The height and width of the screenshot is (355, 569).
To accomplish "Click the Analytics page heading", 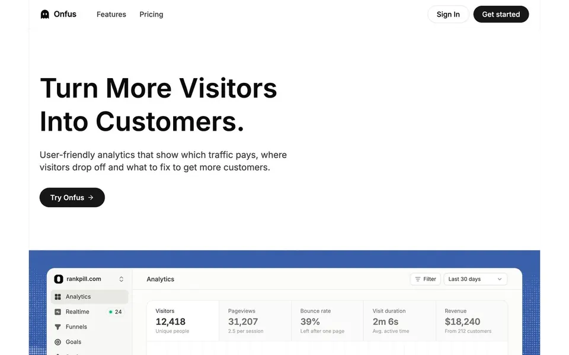I will point(161,279).
